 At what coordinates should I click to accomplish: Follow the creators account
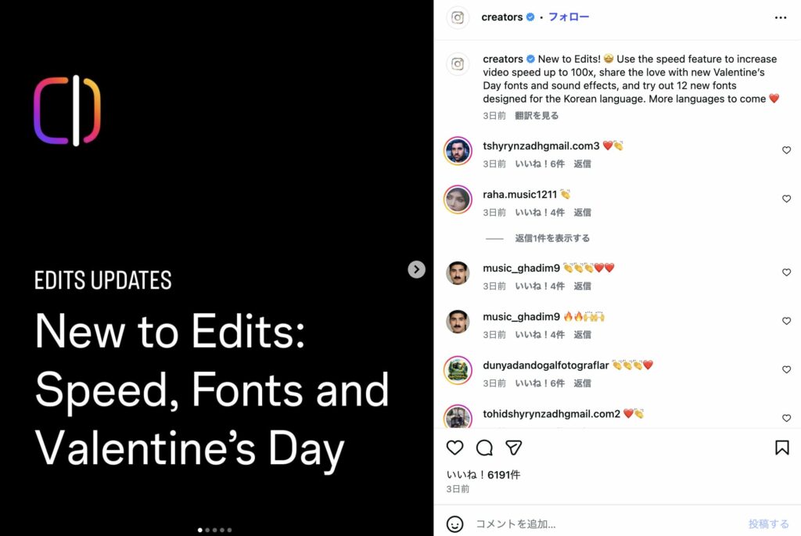click(x=569, y=17)
